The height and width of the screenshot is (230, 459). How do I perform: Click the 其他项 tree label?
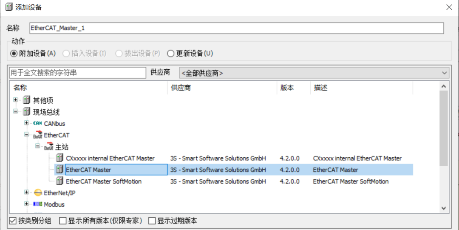point(43,101)
